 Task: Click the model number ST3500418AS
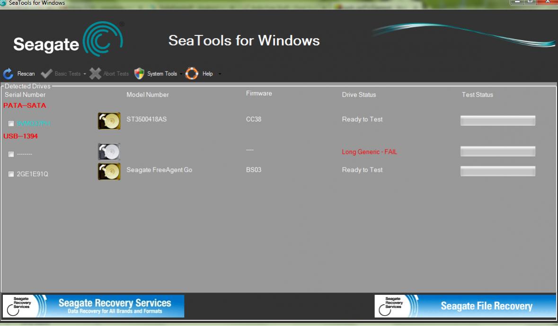pos(146,119)
